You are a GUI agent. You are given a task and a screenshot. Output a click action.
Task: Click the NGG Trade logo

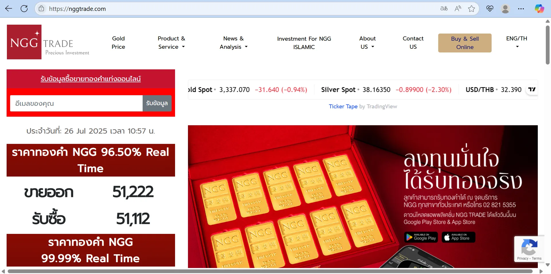point(48,42)
